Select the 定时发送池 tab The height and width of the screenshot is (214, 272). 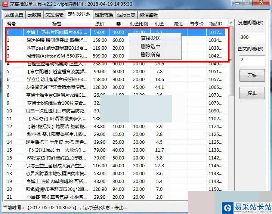coord(79,14)
